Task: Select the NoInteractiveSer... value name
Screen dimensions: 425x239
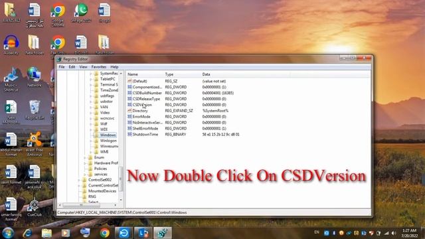Action: [147, 122]
